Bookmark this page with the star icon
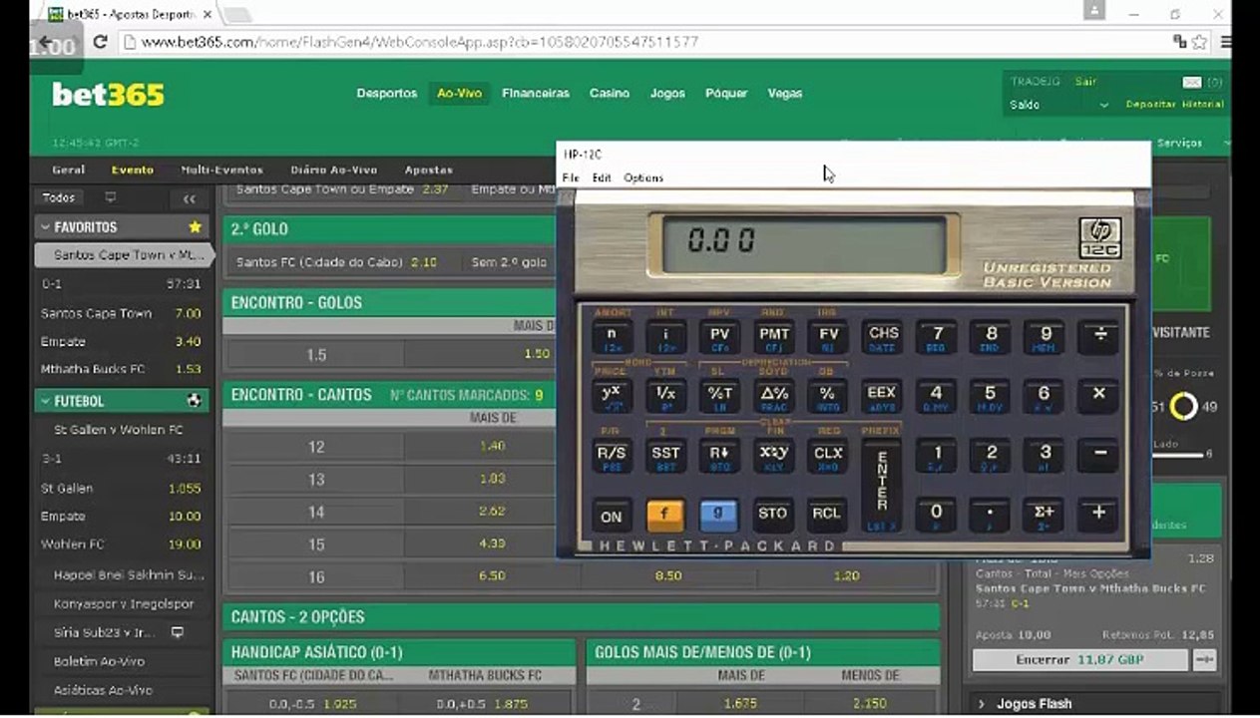This screenshot has height=718, width=1260. tap(1199, 42)
